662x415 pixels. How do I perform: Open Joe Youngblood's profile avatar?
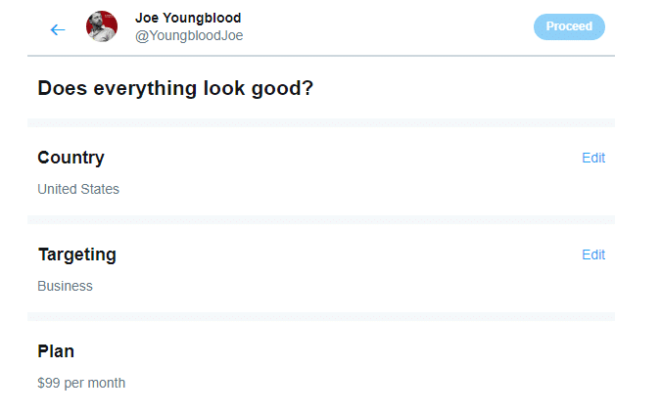[102, 26]
